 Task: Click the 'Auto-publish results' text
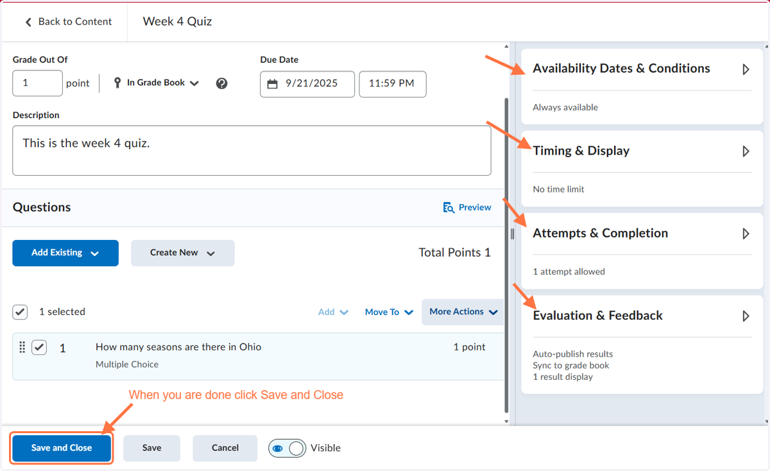point(572,354)
